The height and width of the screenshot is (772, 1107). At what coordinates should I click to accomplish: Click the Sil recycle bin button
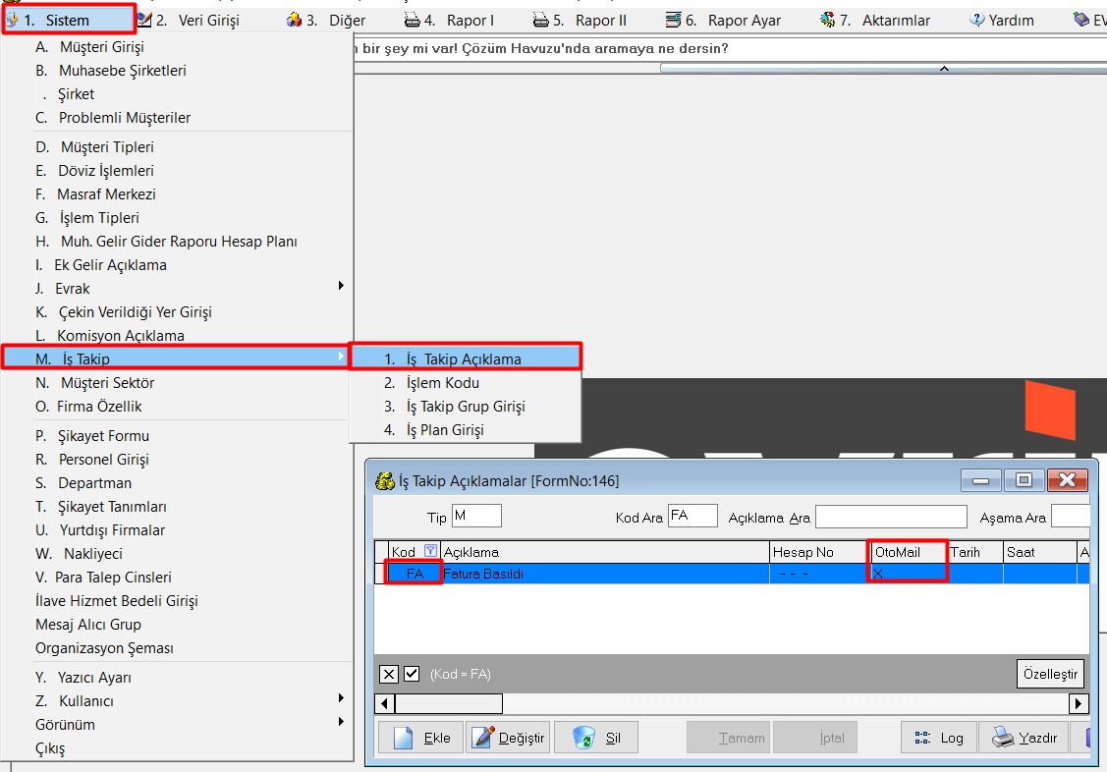(596, 738)
